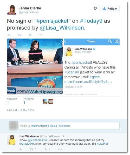Open Jenna Clarke's profile picture
130x155 pixels.
11,10
